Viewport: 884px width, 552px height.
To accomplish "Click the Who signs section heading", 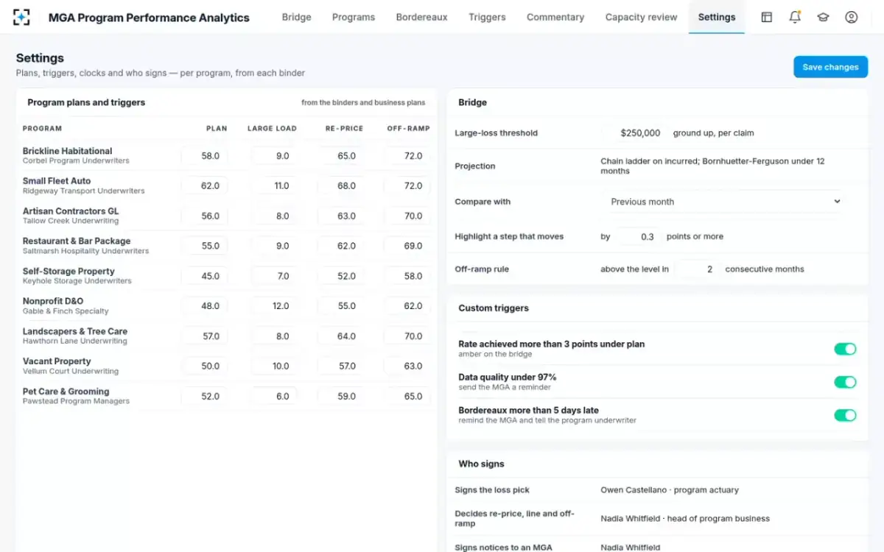I will click(481, 464).
